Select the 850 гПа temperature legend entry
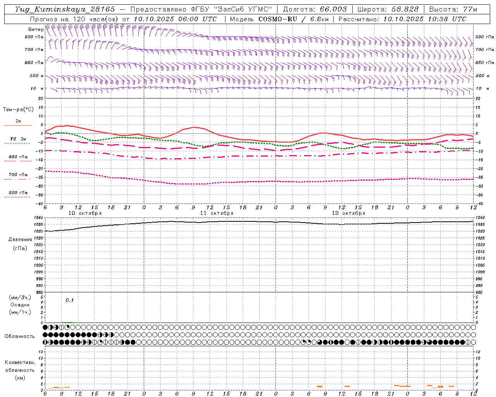Image resolution: width=496 pixels, height=397 pixels. [18, 157]
